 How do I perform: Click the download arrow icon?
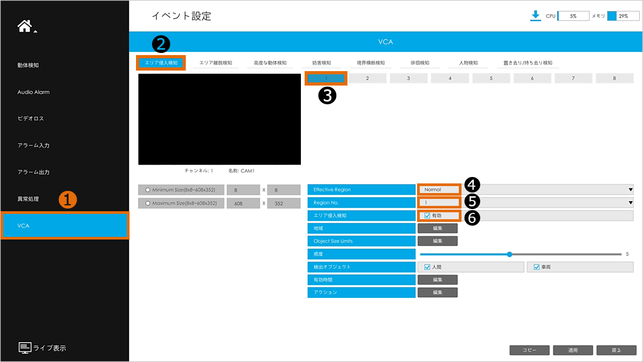(535, 16)
